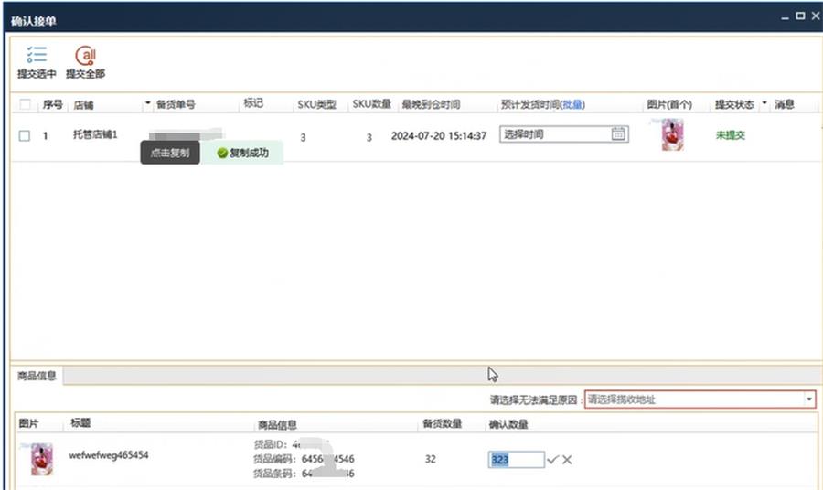
Task: Click the 标记 column header
Action: coord(253,102)
